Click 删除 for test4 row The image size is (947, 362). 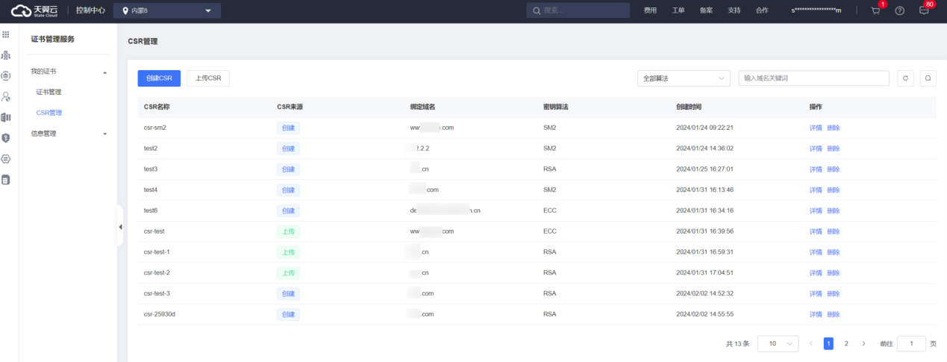pyautogui.click(x=833, y=190)
